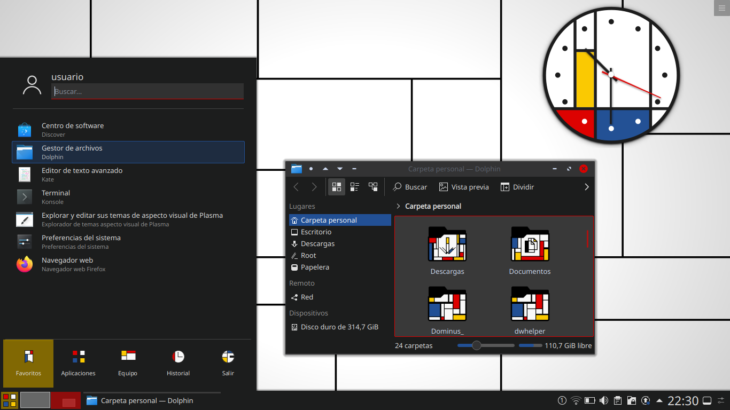Switch to the red virtual desktop in pager
The image size is (730, 410).
coord(66,400)
